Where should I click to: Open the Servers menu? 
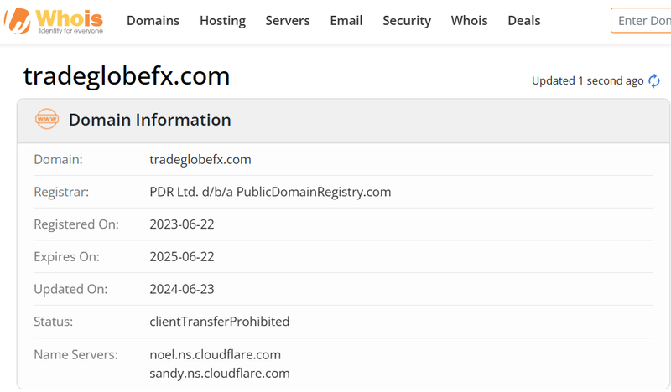[288, 20]
